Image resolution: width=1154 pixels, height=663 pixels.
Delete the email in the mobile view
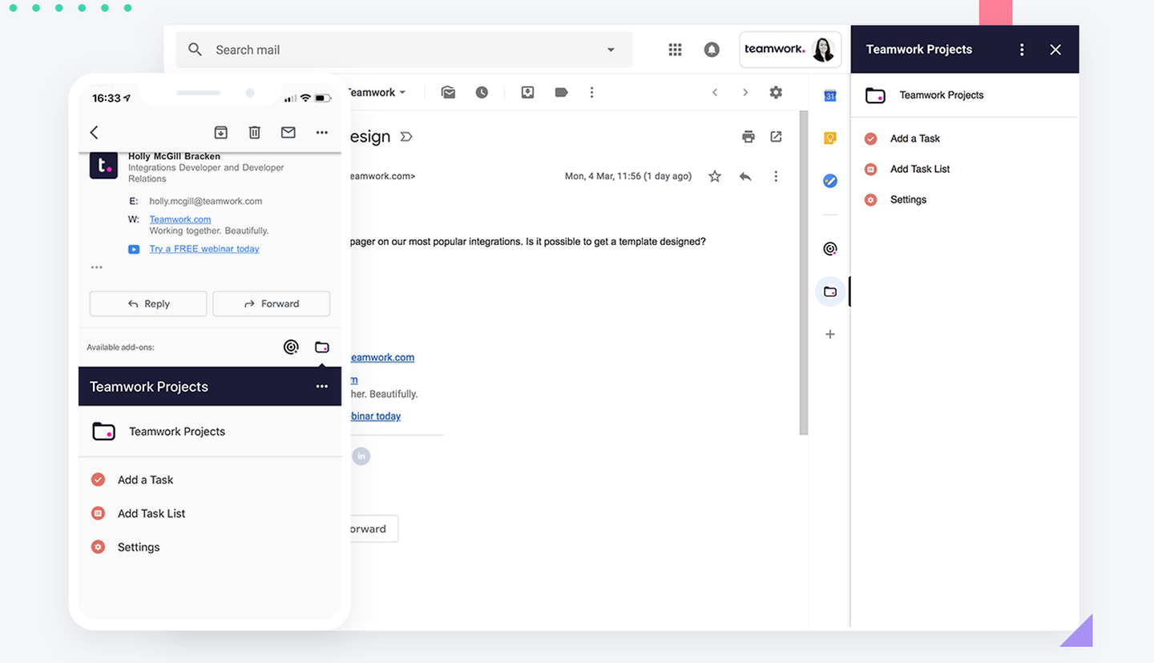[254, 132]
